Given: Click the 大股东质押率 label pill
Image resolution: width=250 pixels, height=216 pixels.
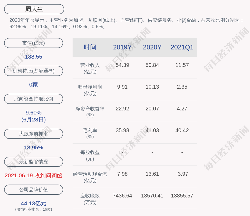Looking at the screenshot, I should 34,134.
